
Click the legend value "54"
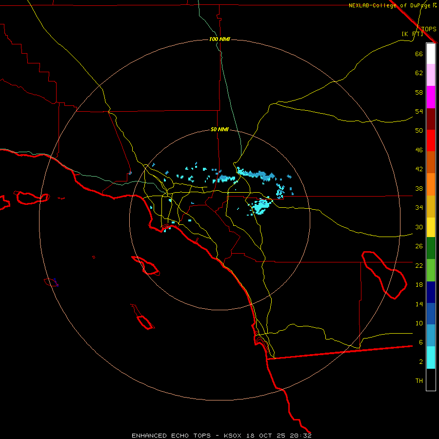pyautogui.click(x=419, y=111)
